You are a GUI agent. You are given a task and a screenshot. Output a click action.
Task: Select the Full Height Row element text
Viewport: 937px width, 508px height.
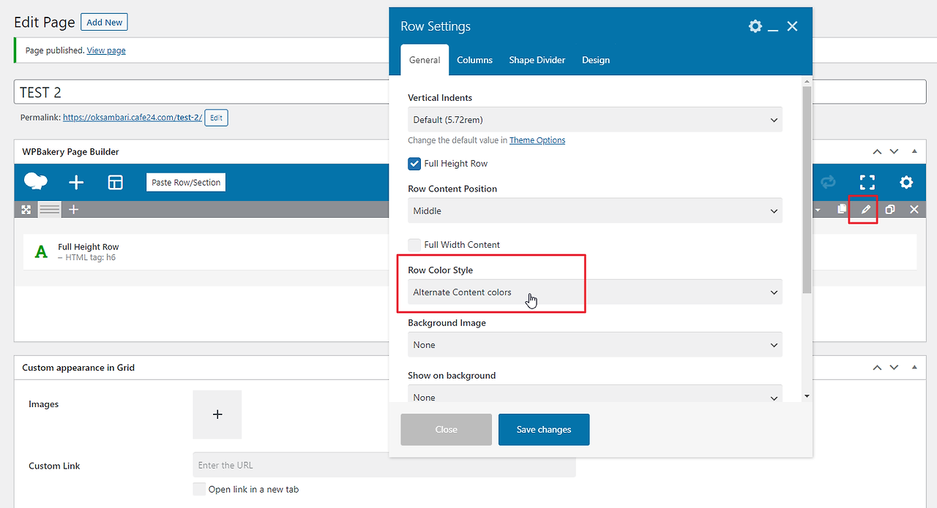tap(89, 247)
